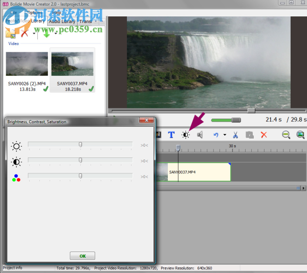The width and height of the screenshot is (307, 273).
Task: Click the red X remove file icon in library
Action: coord(25,33)
